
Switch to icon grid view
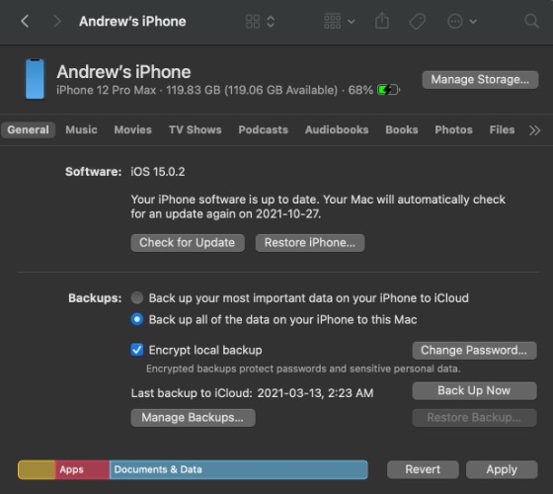click(253, 22)
